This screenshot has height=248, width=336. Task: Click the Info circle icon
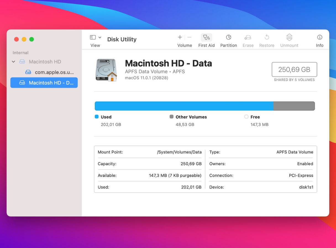(x=319, y=37)
